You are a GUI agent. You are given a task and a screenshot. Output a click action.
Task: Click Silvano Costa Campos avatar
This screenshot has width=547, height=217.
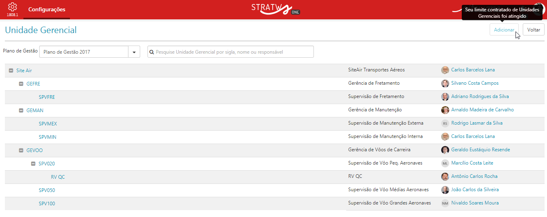tap(445, 83)
